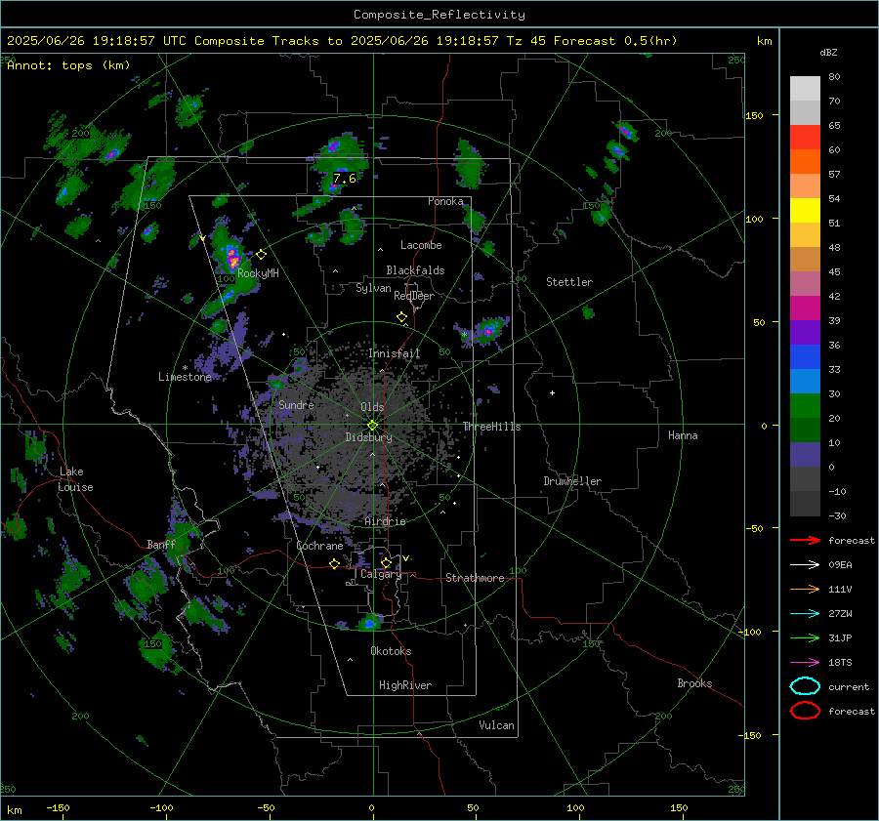Select yellow diamond marker beside RockyMH
Screen dimensions: 879x821
click(261, 255)
